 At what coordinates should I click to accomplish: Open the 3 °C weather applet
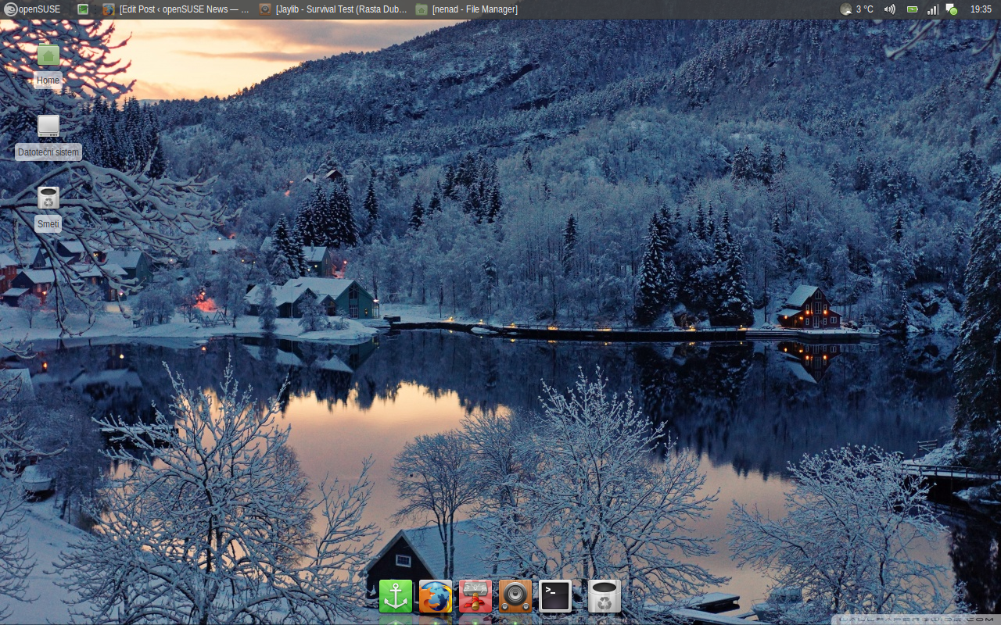(x=857, y=9)
